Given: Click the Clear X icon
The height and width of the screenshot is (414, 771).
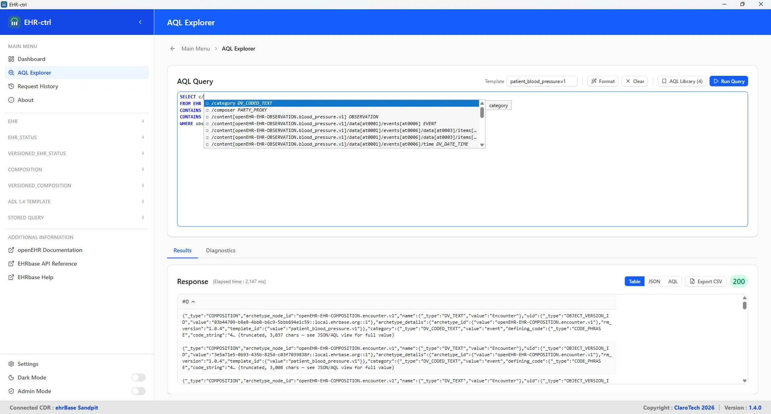Looking at the screenshot, I should tap(628, 81).
